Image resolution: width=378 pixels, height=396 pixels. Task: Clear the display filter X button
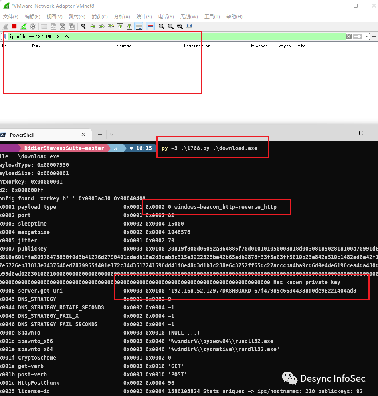point(349,36)
